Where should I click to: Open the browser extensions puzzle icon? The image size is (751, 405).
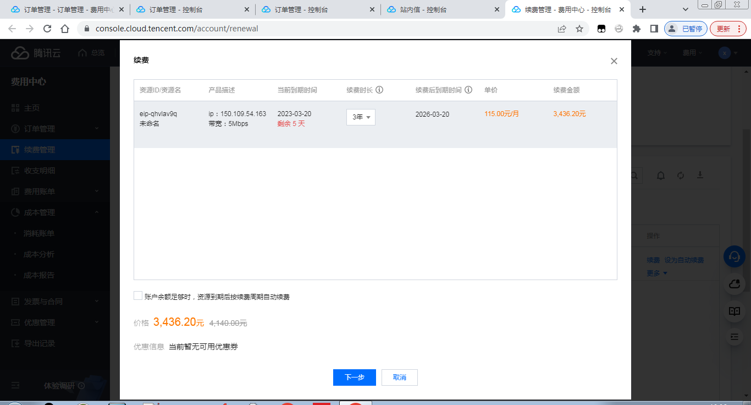(637, 29)
